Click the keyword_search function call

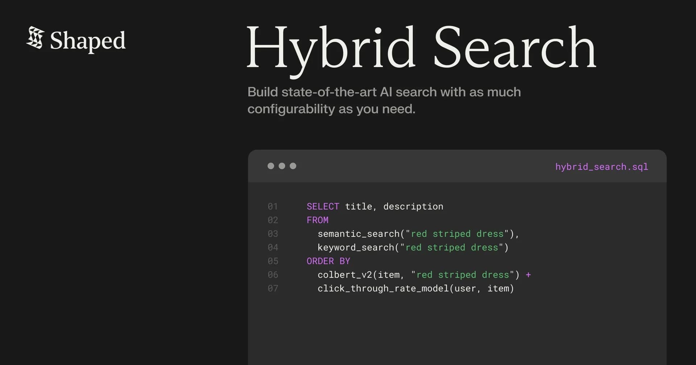click(x=356, y=247)
